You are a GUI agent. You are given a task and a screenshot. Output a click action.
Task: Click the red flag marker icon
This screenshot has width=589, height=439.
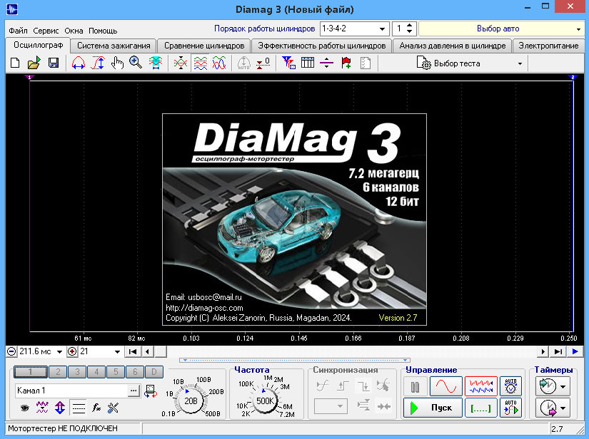(x=346, y=63)
